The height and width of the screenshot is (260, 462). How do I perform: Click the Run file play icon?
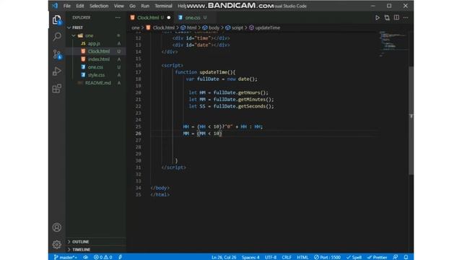377,17
